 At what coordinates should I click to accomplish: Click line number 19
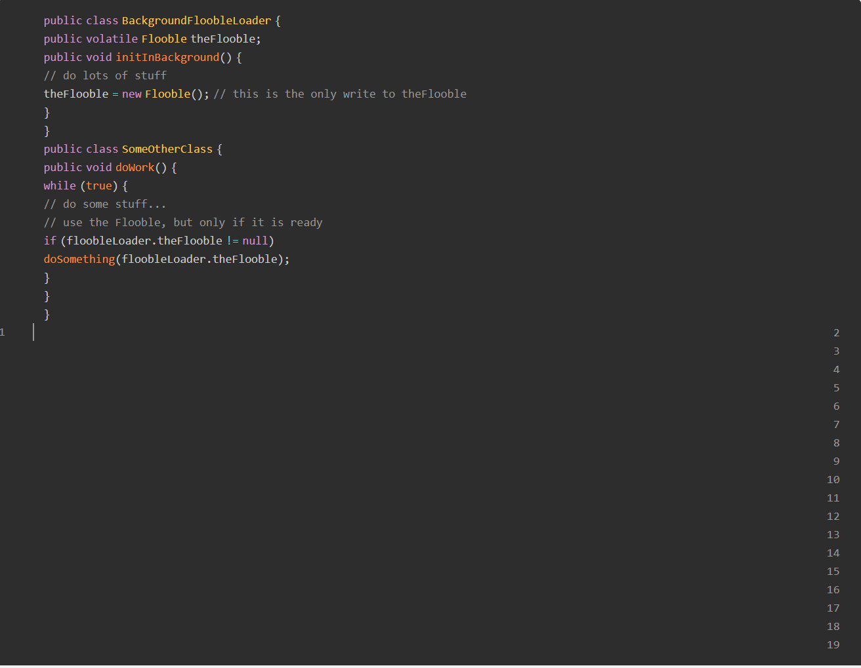coord(833,644)
